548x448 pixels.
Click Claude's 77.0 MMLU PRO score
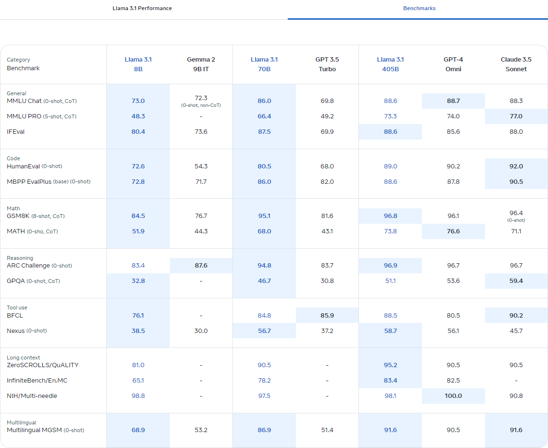point(516,116)
